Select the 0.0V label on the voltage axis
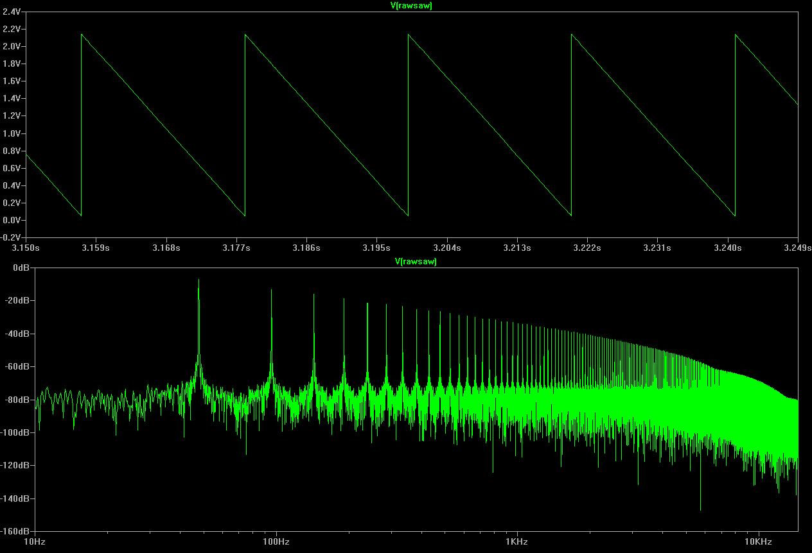The height and width of the screenshot is (553, 812). [x=12, y=220]
